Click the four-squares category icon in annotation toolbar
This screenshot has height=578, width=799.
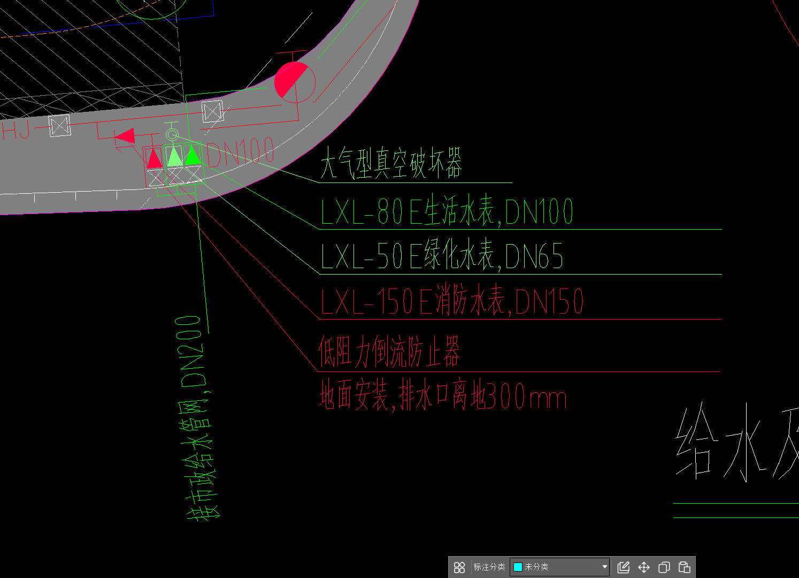459,567
